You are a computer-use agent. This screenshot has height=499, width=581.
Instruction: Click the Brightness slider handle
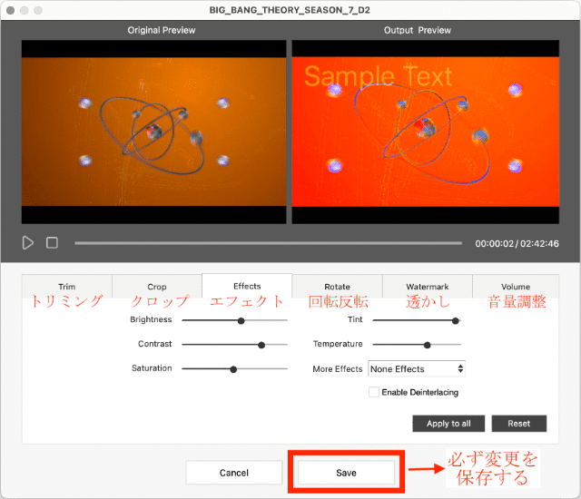click(241, 320)
